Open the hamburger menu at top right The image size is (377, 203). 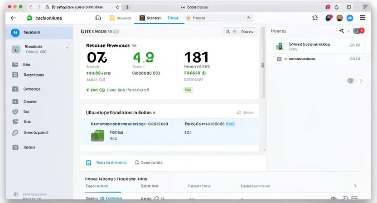point(362,18)
